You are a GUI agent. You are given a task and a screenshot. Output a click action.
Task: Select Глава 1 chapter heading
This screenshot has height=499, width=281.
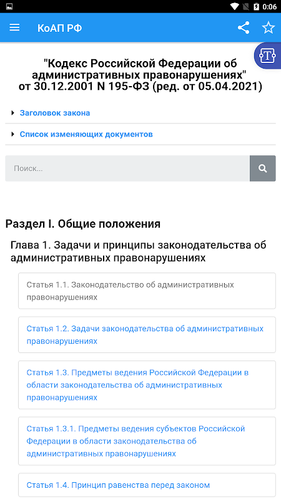click(x=138, y=251)
